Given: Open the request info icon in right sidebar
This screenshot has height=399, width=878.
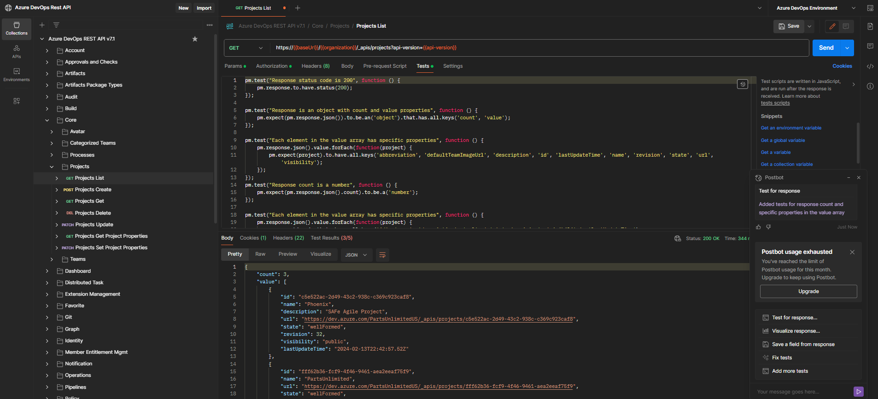Looking at the screenshot, I should pyautogui.click(x=870, y=86).
